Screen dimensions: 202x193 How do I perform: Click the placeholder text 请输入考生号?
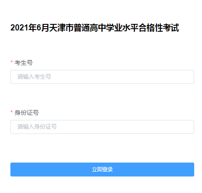[x=34, y=77]
